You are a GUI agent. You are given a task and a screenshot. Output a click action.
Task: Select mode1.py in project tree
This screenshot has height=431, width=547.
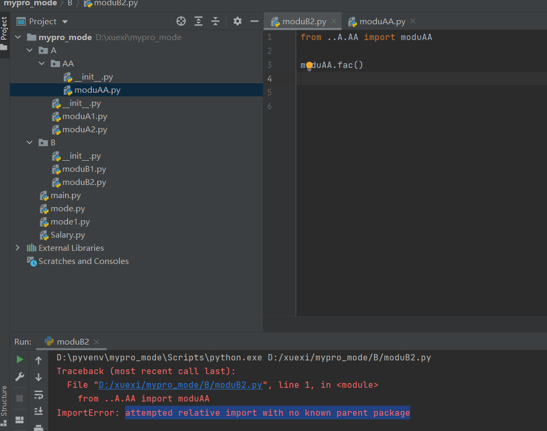(x=70, y=222)
